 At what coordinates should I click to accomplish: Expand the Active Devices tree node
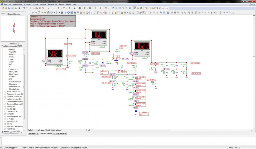[x=5, y=91]
